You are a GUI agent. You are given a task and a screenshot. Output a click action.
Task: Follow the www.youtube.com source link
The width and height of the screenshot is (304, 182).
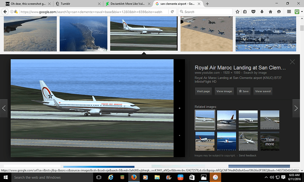click(207, 73)
